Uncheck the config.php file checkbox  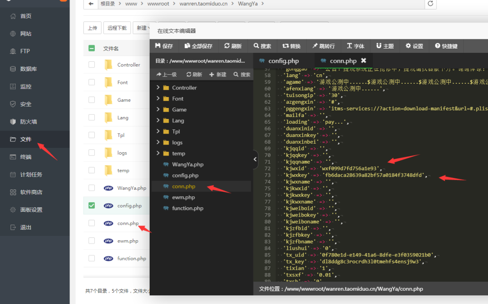[91, 206]
